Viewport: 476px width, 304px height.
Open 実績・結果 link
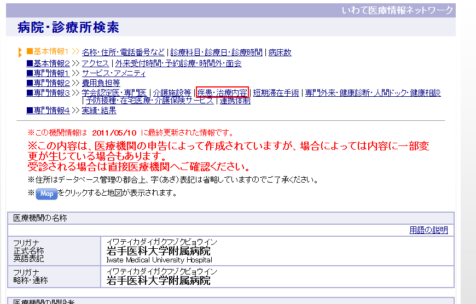[99, 110]
